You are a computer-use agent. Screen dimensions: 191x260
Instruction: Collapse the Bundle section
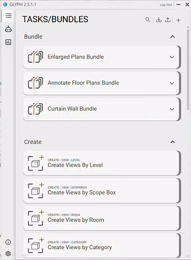point(173,37)
